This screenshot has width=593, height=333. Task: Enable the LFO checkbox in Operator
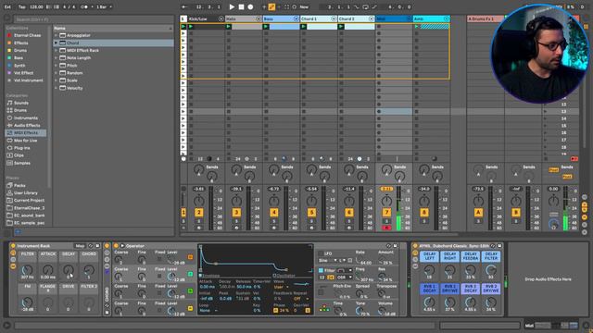[x=321, y=253]
